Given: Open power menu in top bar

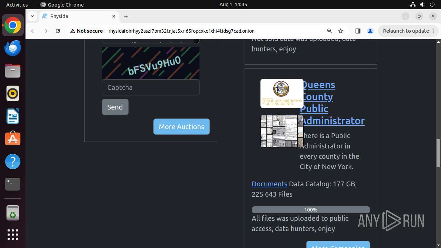Looking at the screenshot, I should pyautogui.click(x=432, y=4).
